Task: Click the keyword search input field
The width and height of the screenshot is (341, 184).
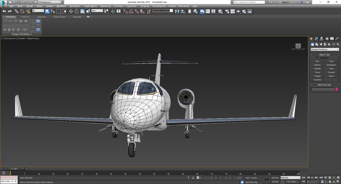Action: point(249,2)
